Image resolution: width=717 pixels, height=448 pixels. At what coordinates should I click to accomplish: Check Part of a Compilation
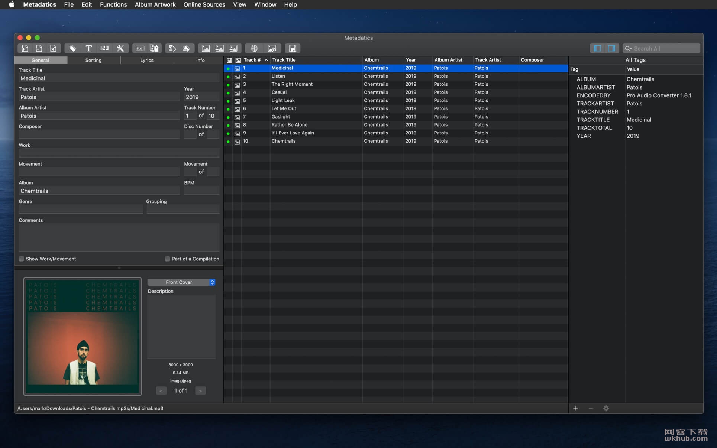coord(167,259)
